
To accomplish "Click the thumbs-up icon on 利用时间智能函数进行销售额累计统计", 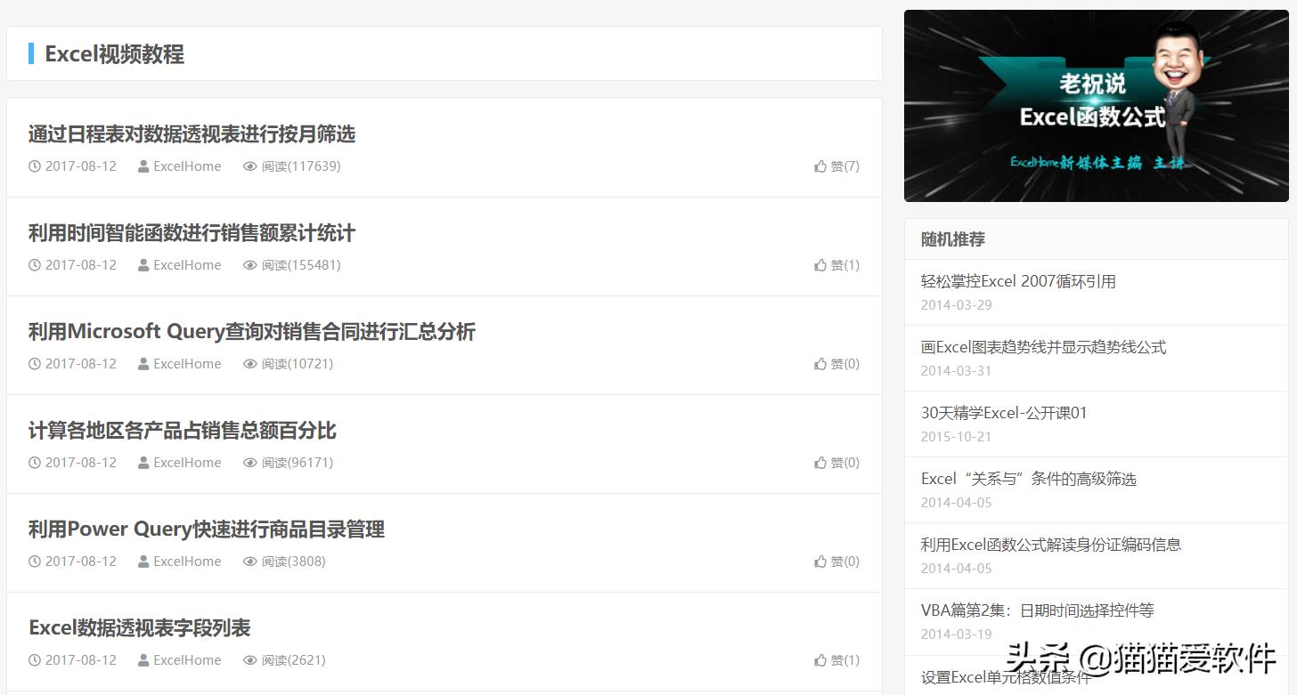I will [x=820, y=264].
